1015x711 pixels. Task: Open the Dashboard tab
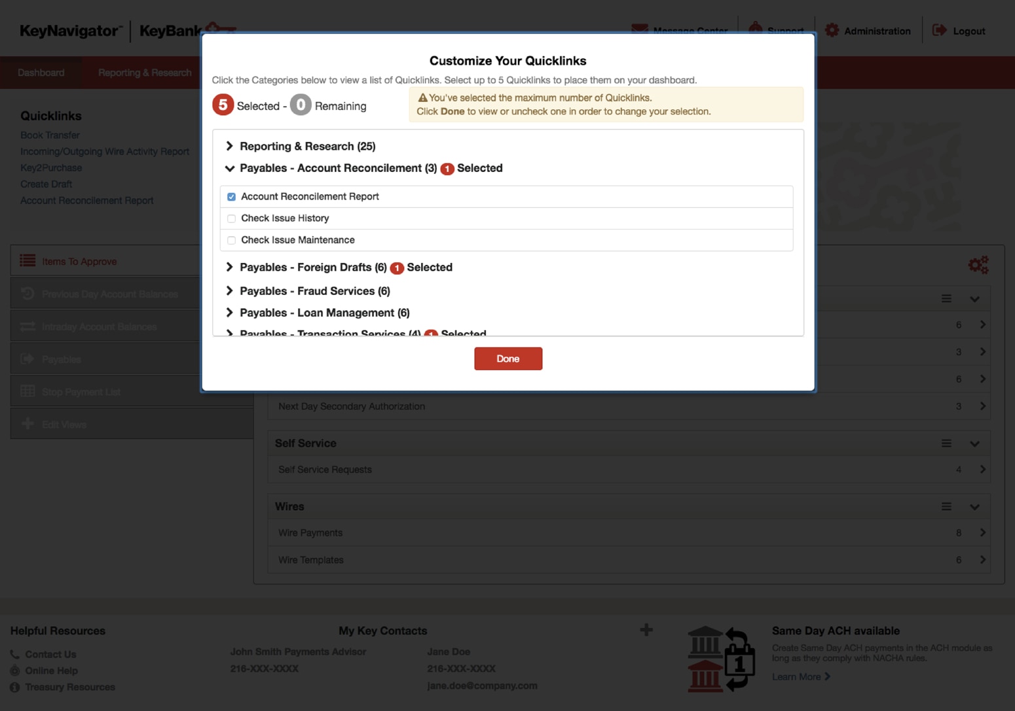coord(41,73)
